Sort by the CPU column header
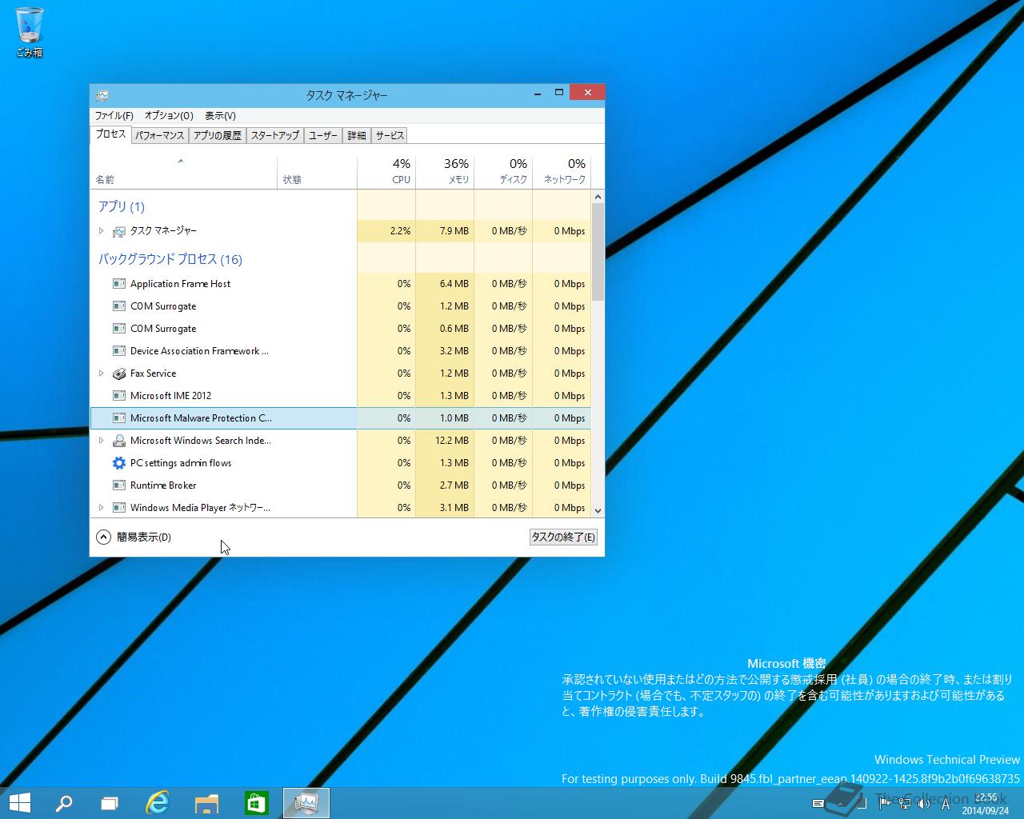Image resolution: width=1024 pixels, height=819 pixels. click(386, 172)
